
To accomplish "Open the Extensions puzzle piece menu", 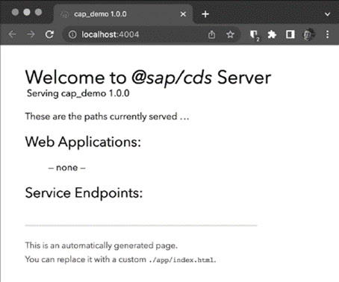I will point(272,34).
